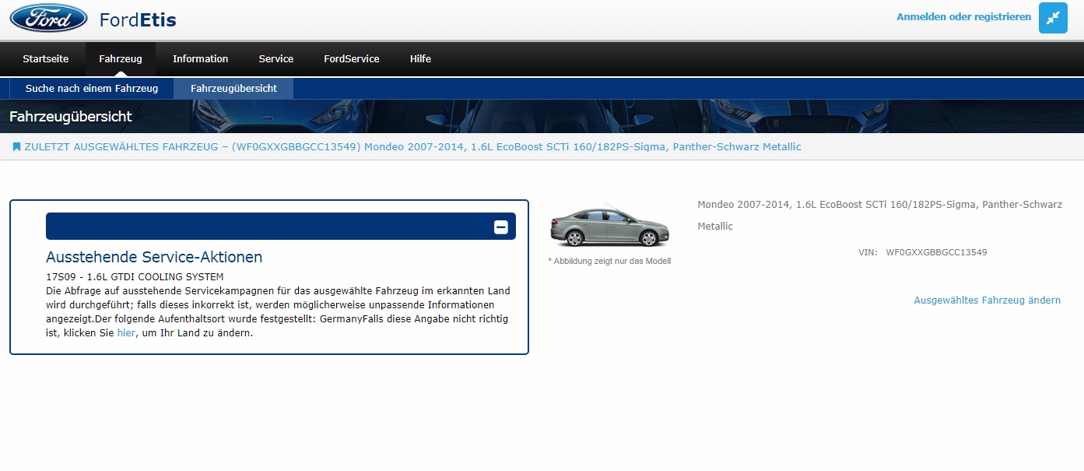Select the Fahrzeugübersicht tab
Viewport: 1084px width, 471px height.
233,89
